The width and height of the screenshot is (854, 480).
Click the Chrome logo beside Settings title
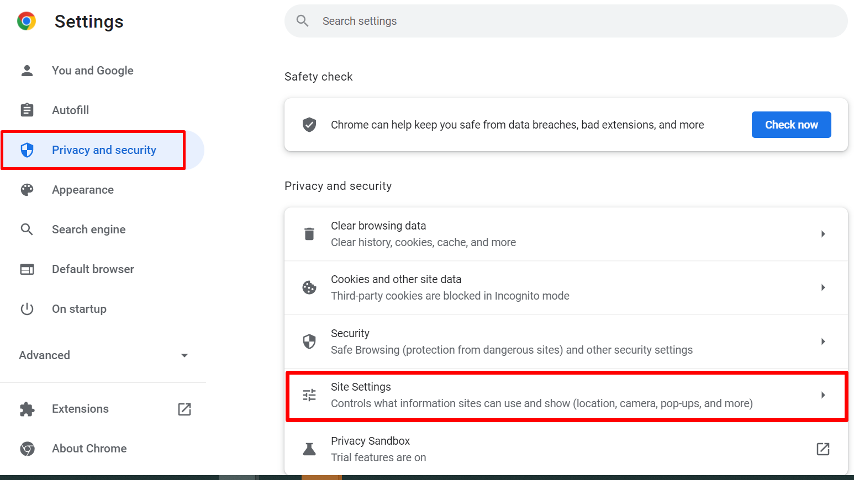27,21
